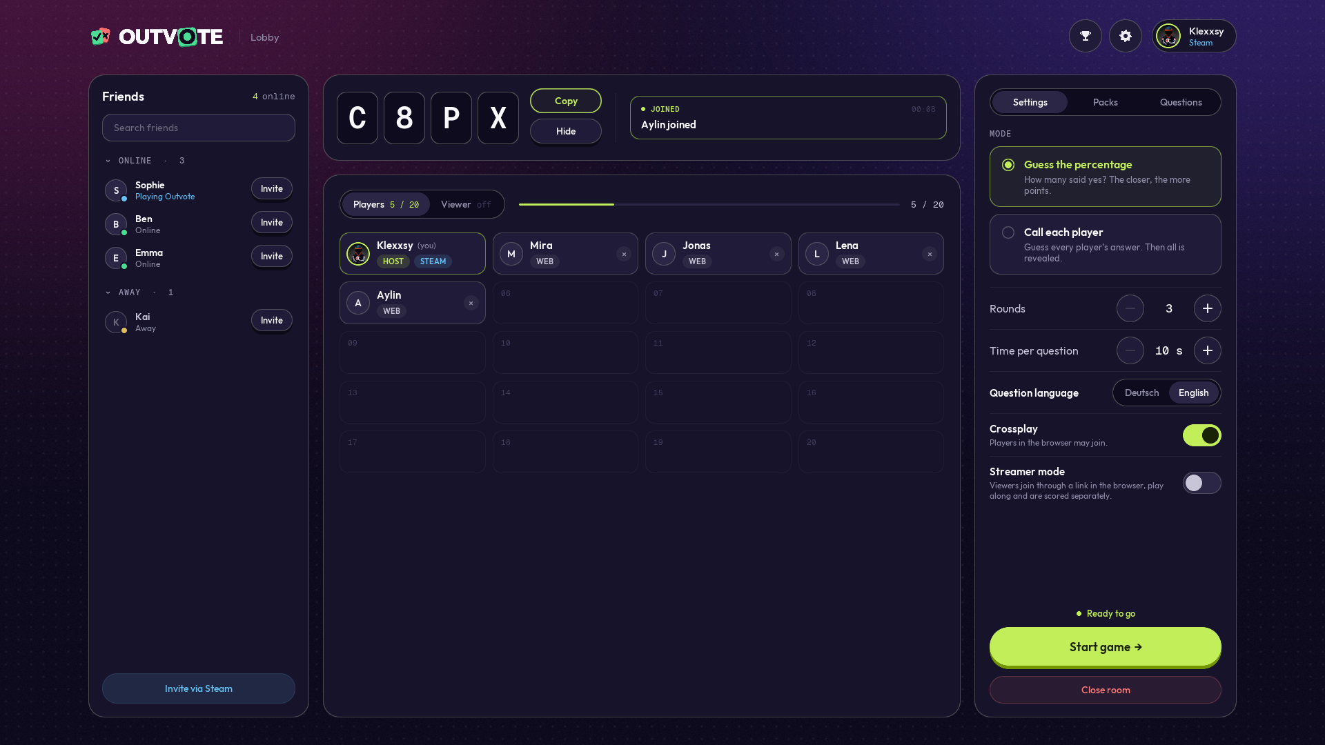Invite Sophie to the lobby
Image resolution: width=1325 pixels, height=745 pixels.
(272, 188)
